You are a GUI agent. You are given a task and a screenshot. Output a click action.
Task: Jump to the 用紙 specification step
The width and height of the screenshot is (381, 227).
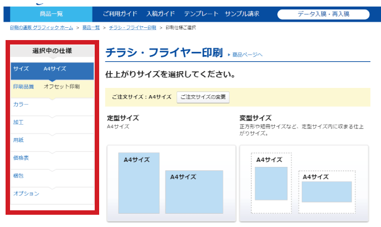18,140
